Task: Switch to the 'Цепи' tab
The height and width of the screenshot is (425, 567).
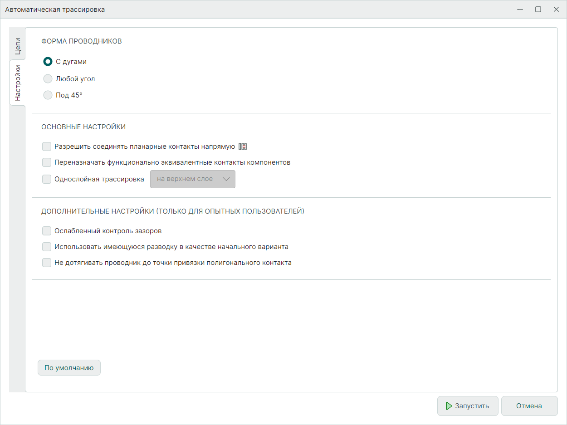Action: pyautogui.click(x=17, y=46)
